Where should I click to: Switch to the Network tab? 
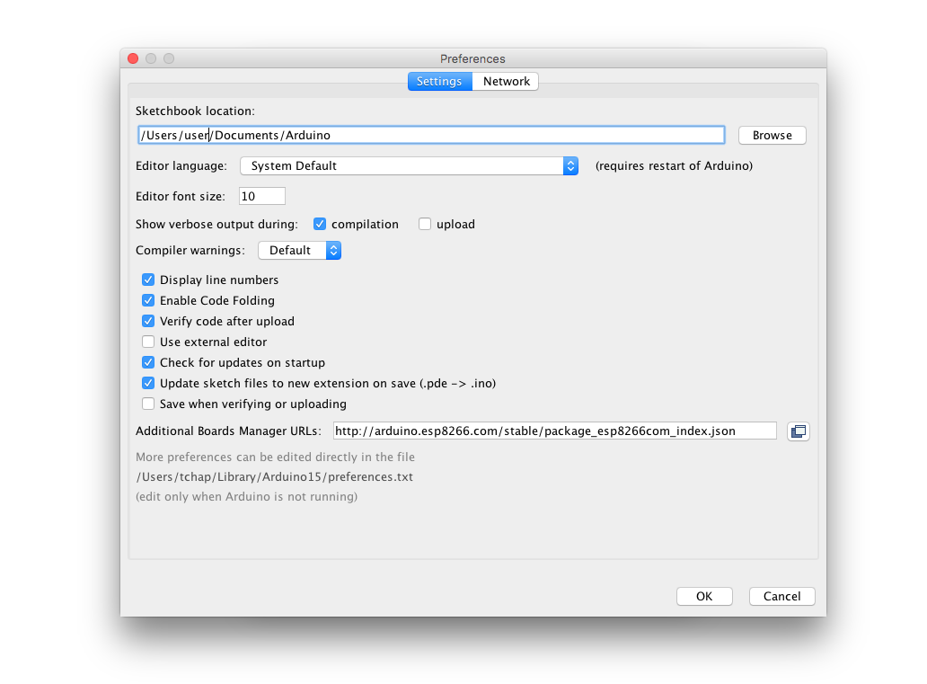(x=506, y=82)
